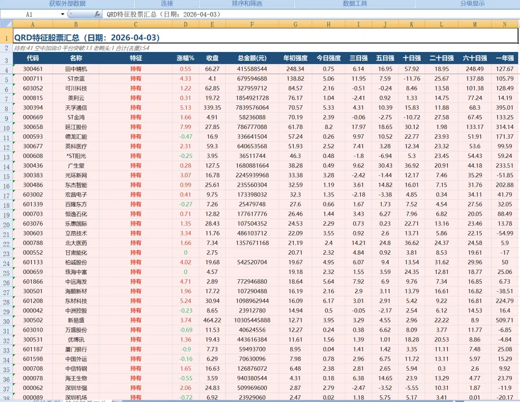Click the summary line starting 持有:41
The image size is (520, 402).
(x=81, y=48)
